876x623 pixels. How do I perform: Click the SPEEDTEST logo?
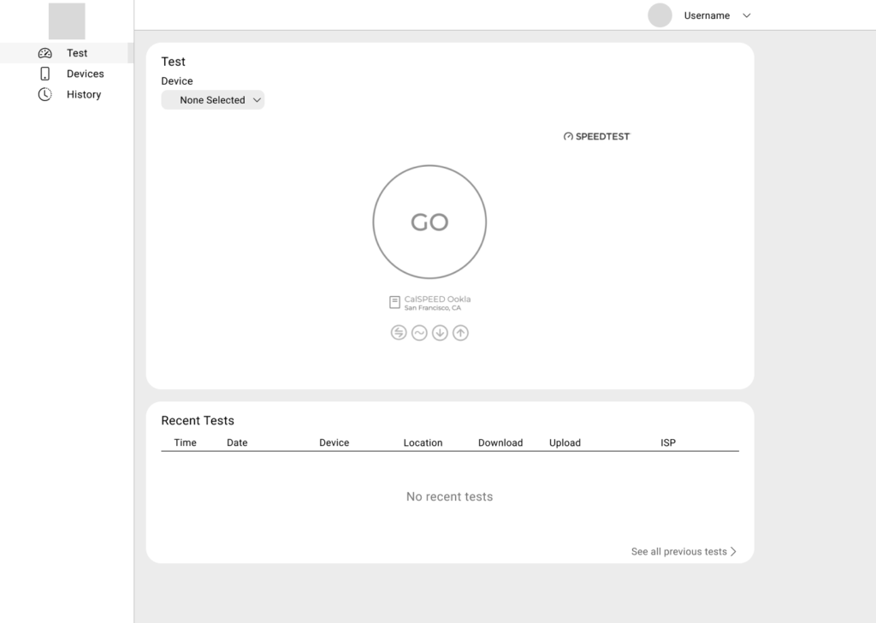[597, 136]
